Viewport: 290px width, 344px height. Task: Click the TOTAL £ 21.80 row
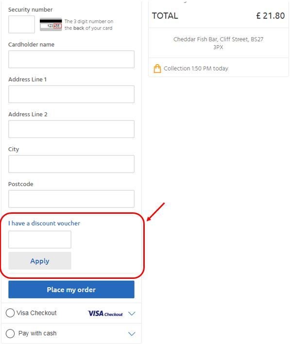218,16
